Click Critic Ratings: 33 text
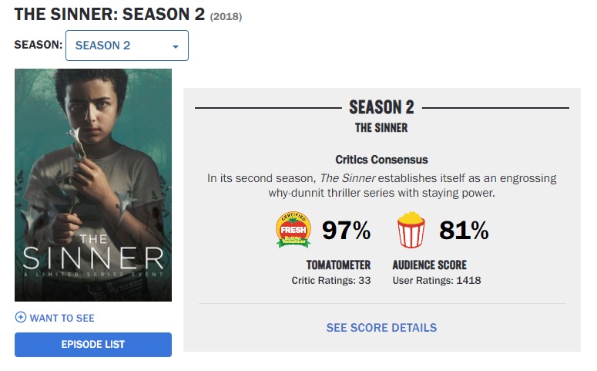This screenshot has height=371, width=597. coord(331,280)
